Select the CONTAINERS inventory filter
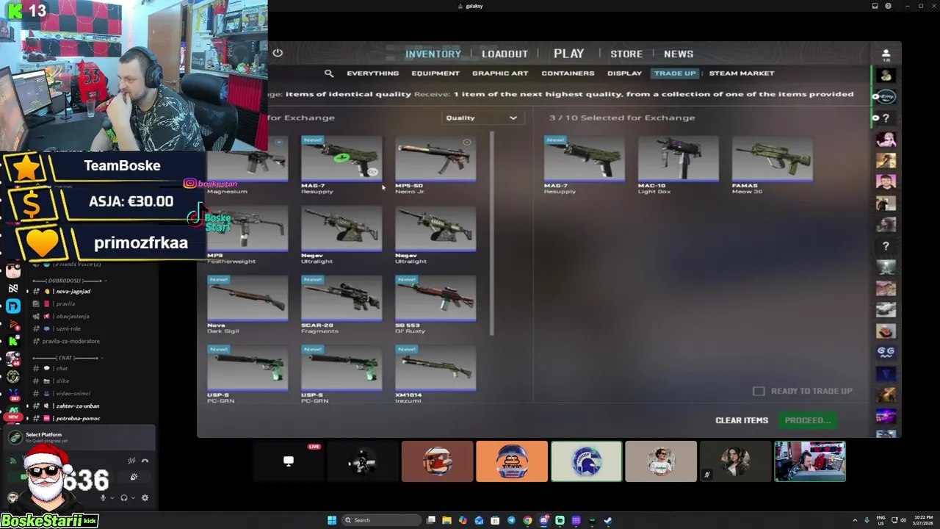 (568, 73)
